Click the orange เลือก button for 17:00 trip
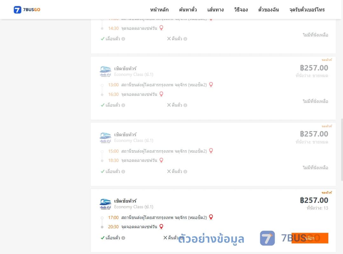 310,238
